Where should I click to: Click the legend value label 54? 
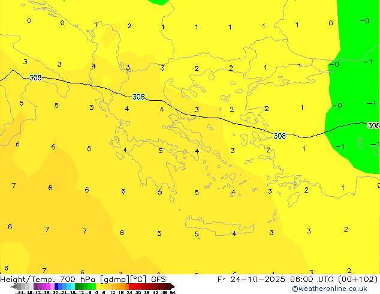coord(173,292)
